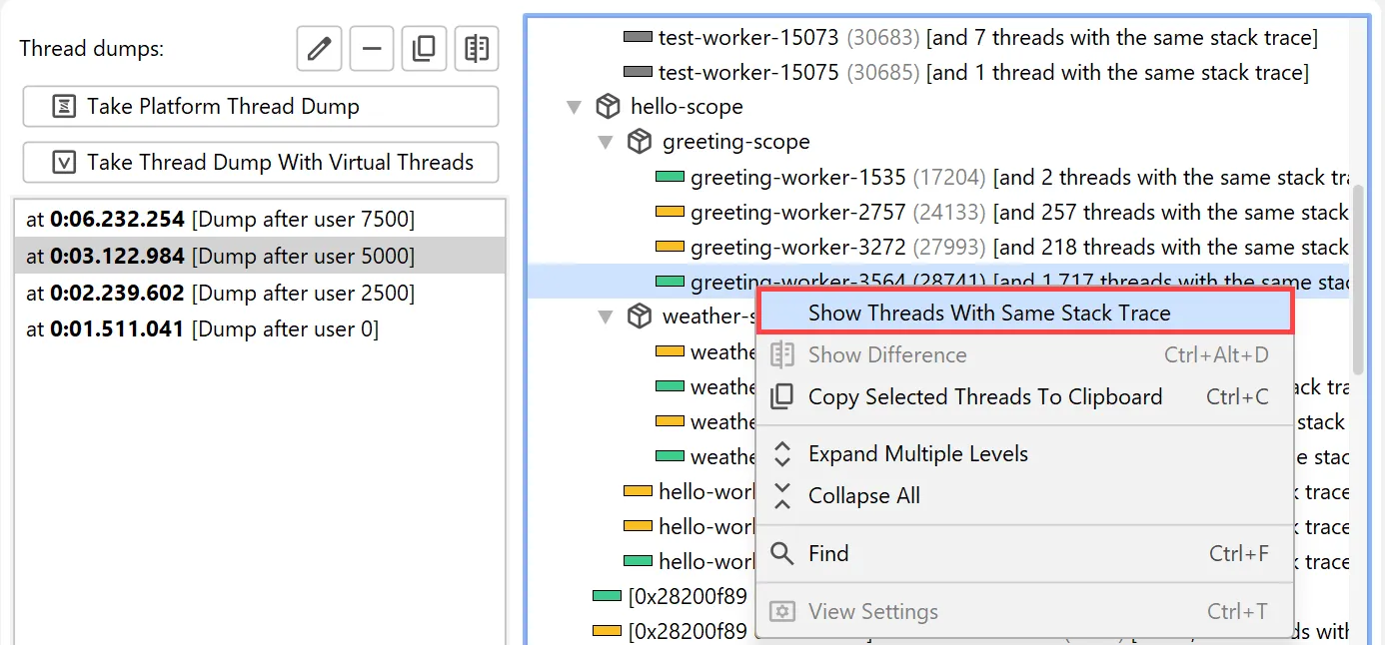Screen dimensions: 1385x645
Task: Choose Collapse All in context menu
Action: tap(1024, 496)
